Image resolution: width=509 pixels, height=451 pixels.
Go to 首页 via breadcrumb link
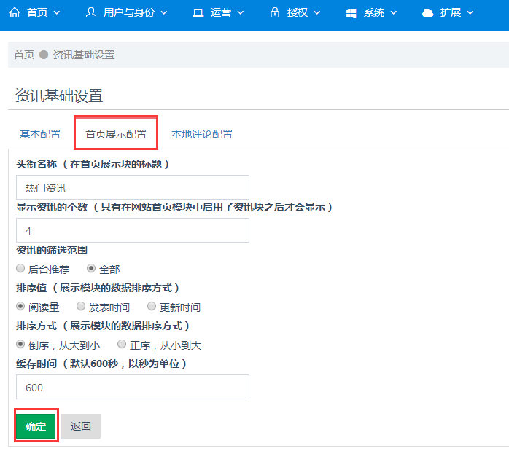24,55
